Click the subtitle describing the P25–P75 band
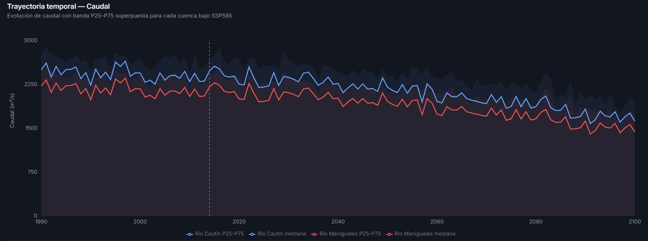 click(120, 16)
